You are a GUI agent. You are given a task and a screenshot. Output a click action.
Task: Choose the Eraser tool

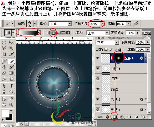coord(4,73)
